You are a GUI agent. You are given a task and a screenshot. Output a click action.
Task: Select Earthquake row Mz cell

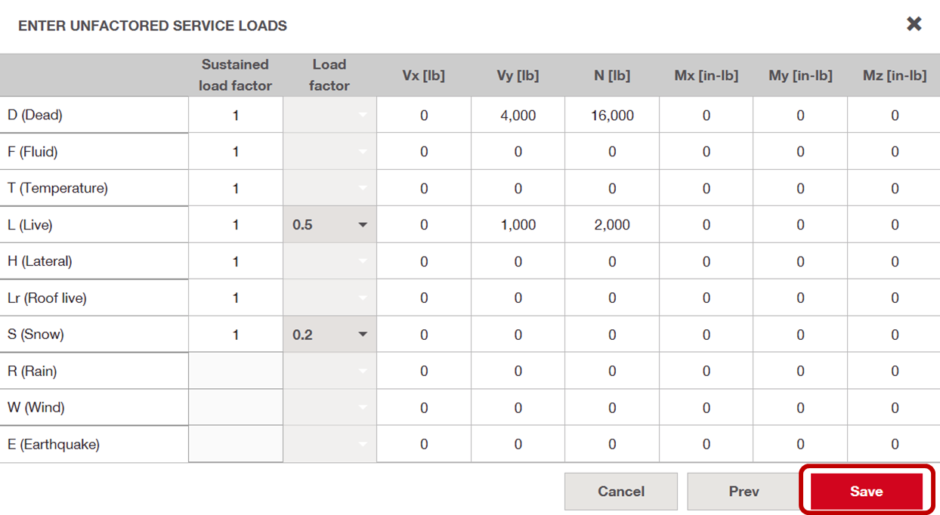(895, 444)
